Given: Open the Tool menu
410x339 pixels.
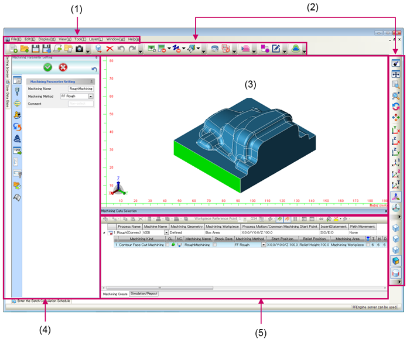Looking at the screenshot, I should 80,39.
